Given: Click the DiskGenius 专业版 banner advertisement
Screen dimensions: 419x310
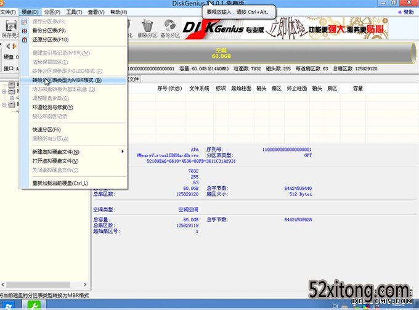Looking at the screenshot, I should pos(285,28).
